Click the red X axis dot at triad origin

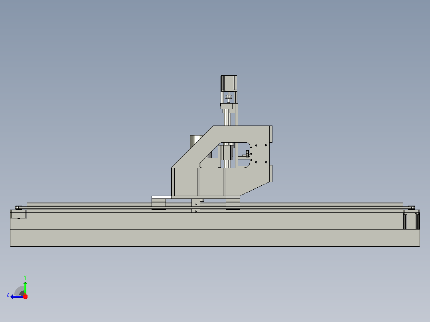(x=25, y=296)
